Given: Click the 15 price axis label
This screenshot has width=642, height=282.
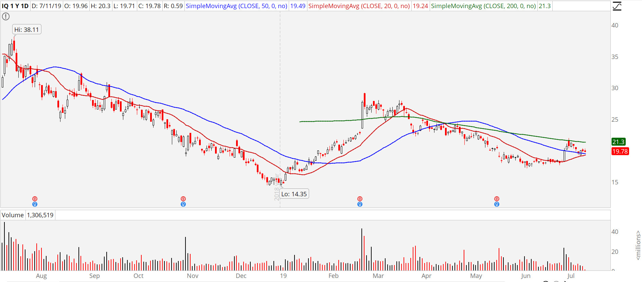Looking at the screenshot, I should pos(615,182).
